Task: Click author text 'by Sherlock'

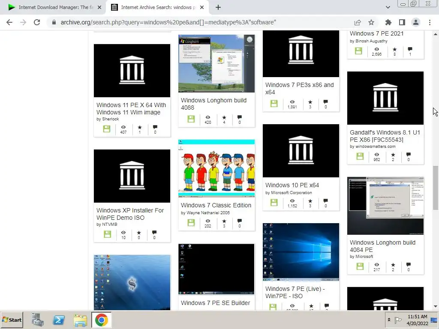Action: click(x=108, y=119)
